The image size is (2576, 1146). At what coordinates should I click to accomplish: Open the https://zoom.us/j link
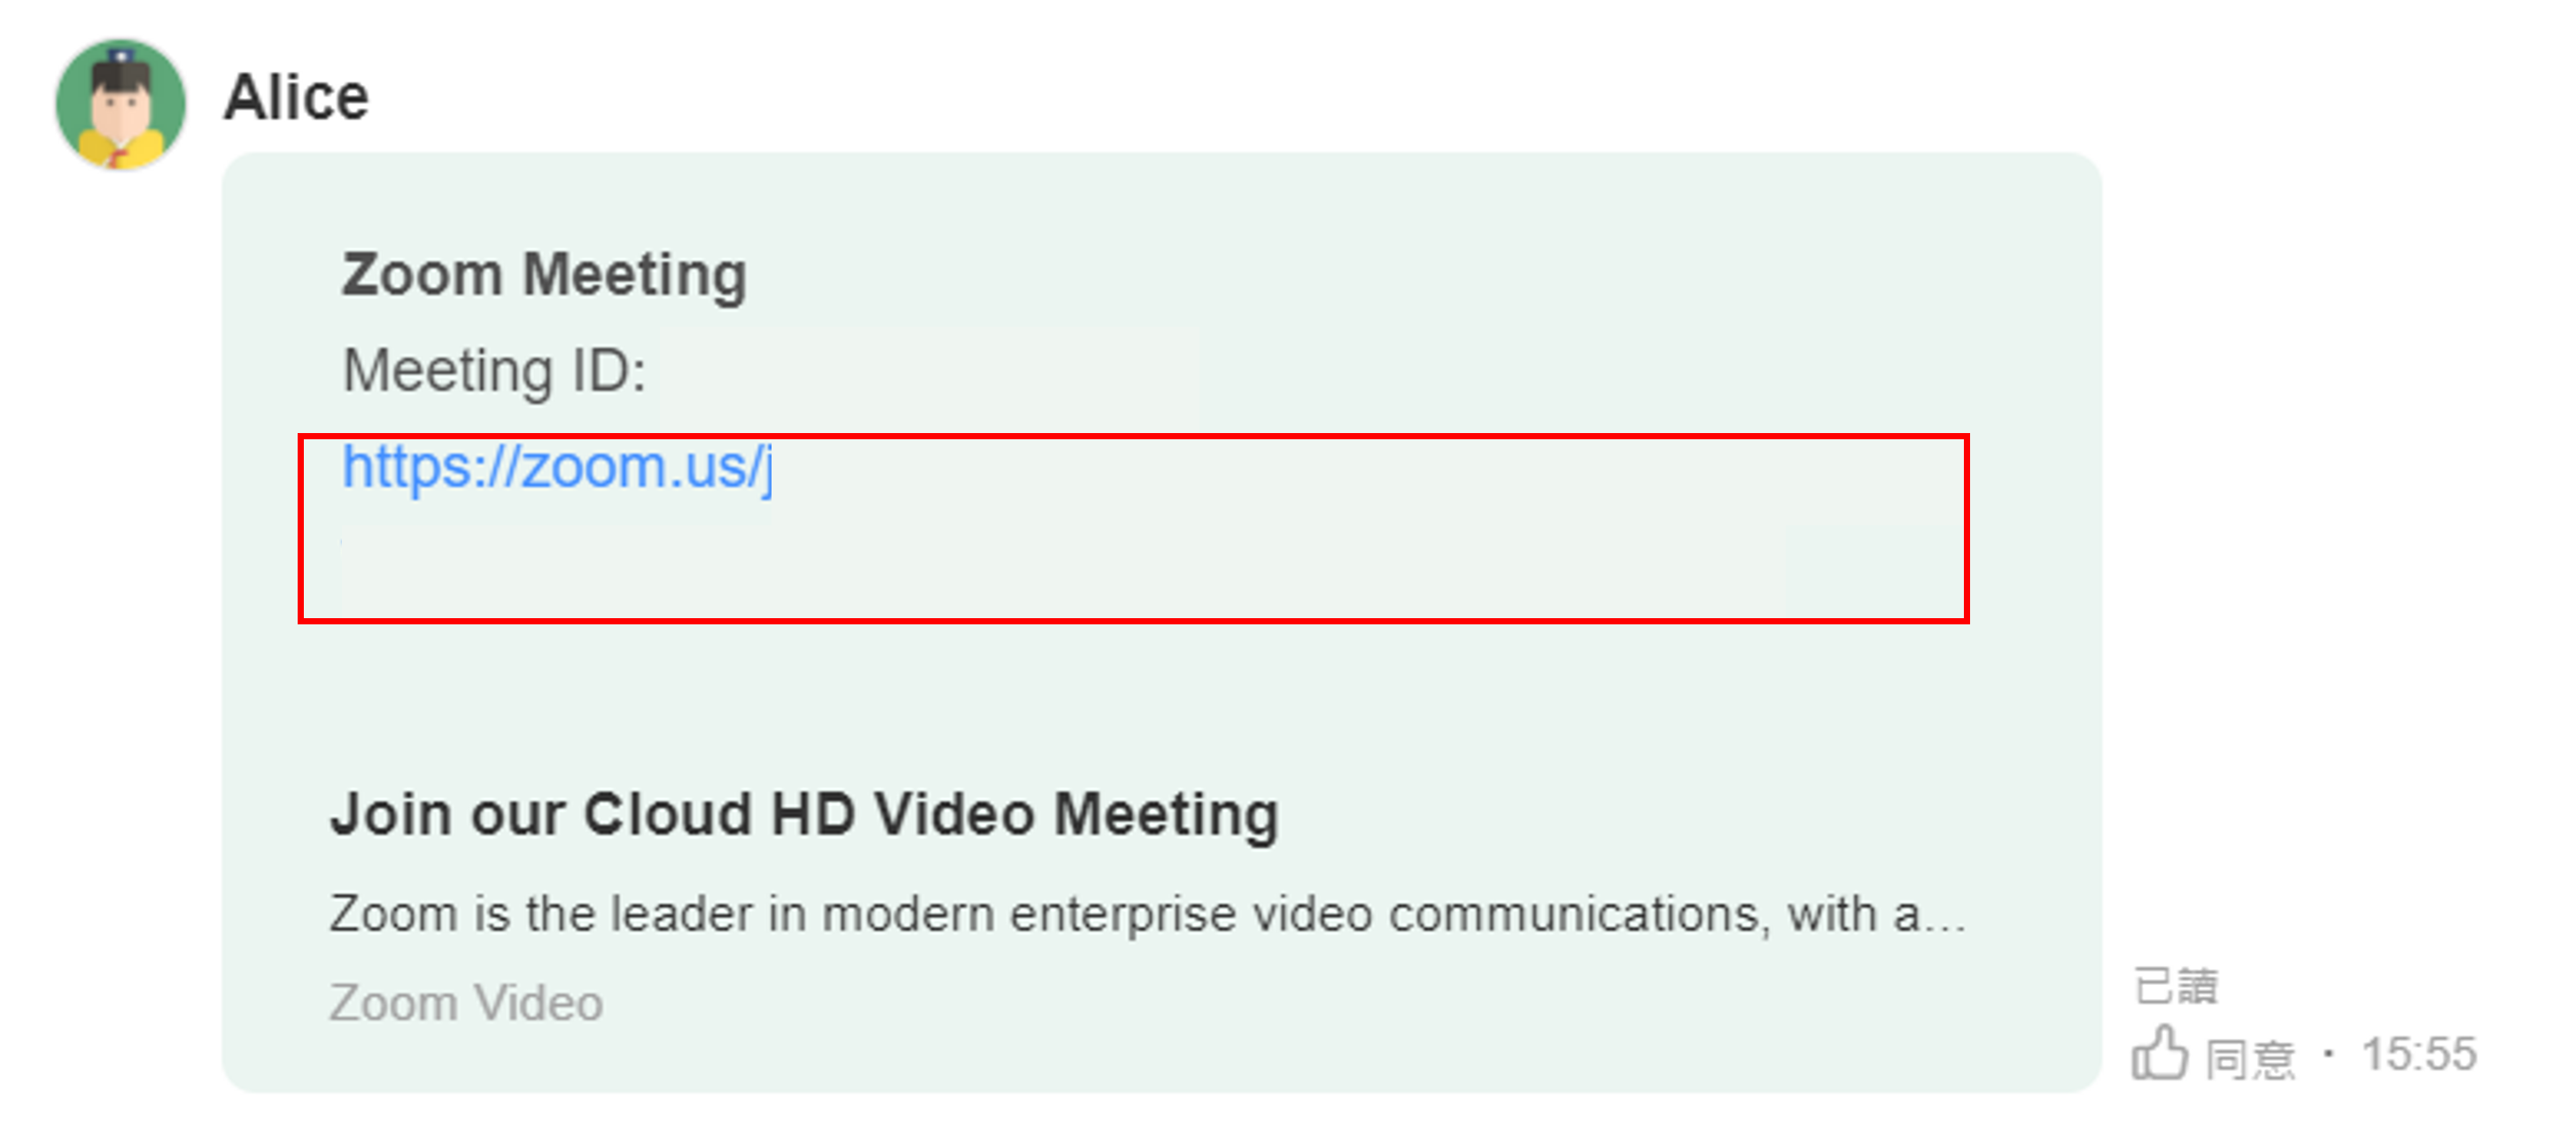[x=557, y=468]
